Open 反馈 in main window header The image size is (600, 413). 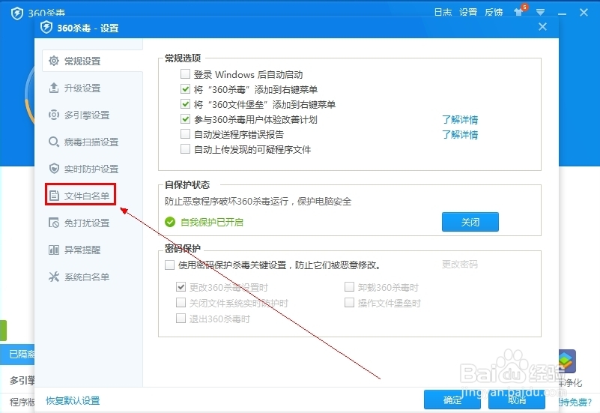coord(494,12)
